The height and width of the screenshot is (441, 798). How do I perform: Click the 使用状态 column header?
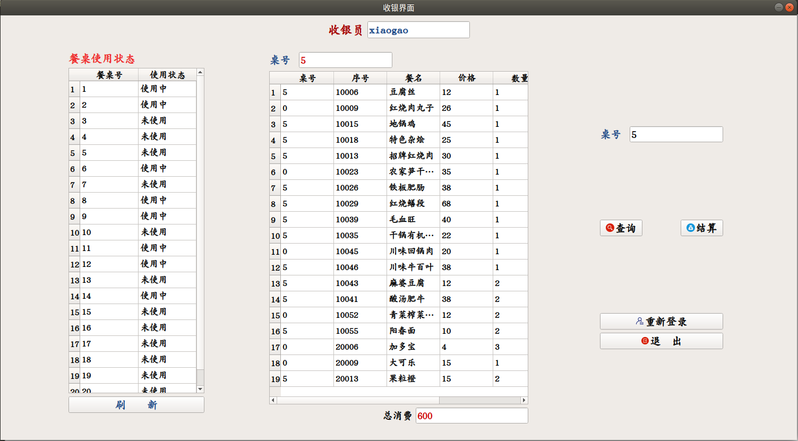point(167,75)
